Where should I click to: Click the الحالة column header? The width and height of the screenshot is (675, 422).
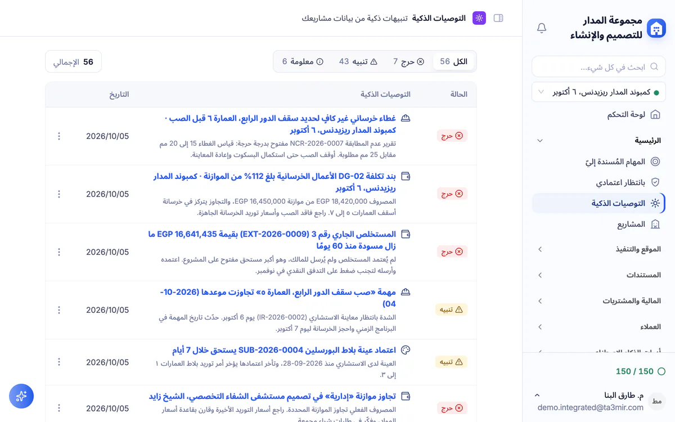[459, 94]
